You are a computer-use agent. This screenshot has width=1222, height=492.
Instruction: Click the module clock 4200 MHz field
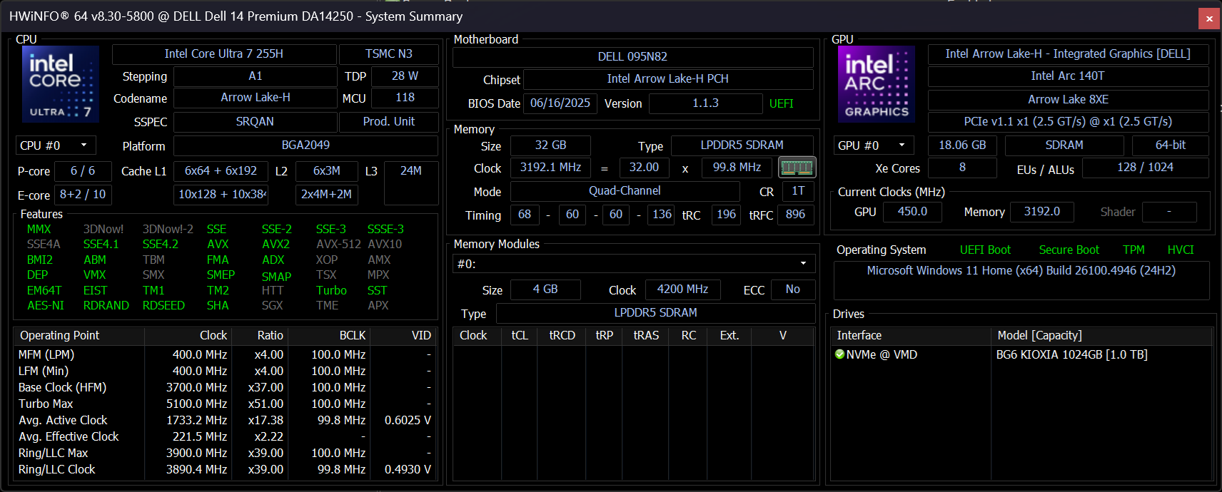[x=682, y=289]
